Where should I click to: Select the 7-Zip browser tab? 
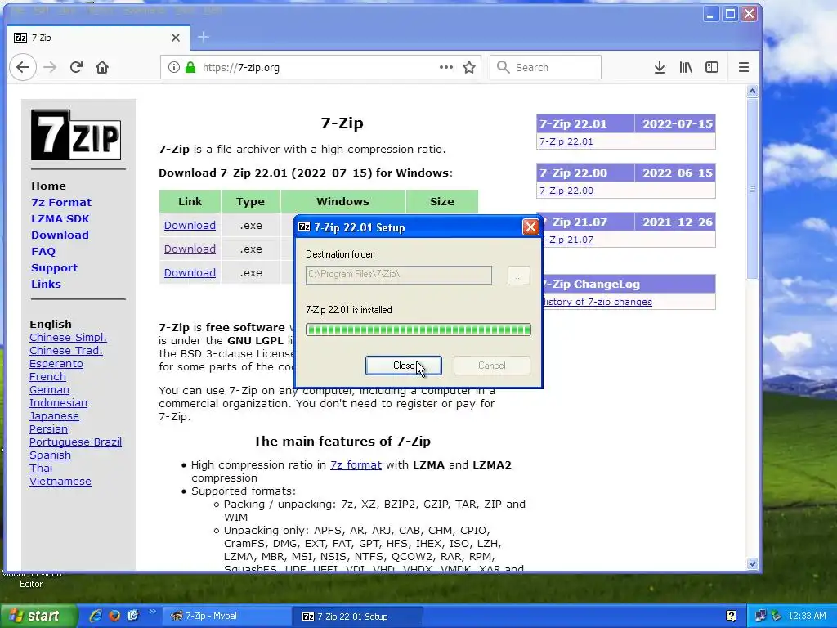click(98, 38)
